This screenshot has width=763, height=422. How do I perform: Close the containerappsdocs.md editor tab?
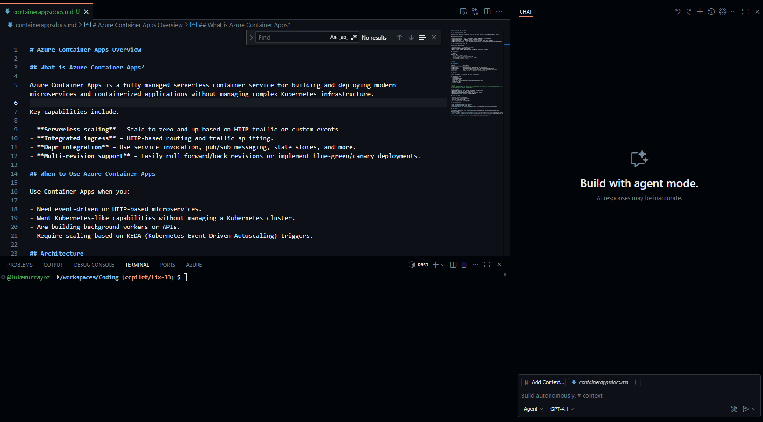(86, 12)
